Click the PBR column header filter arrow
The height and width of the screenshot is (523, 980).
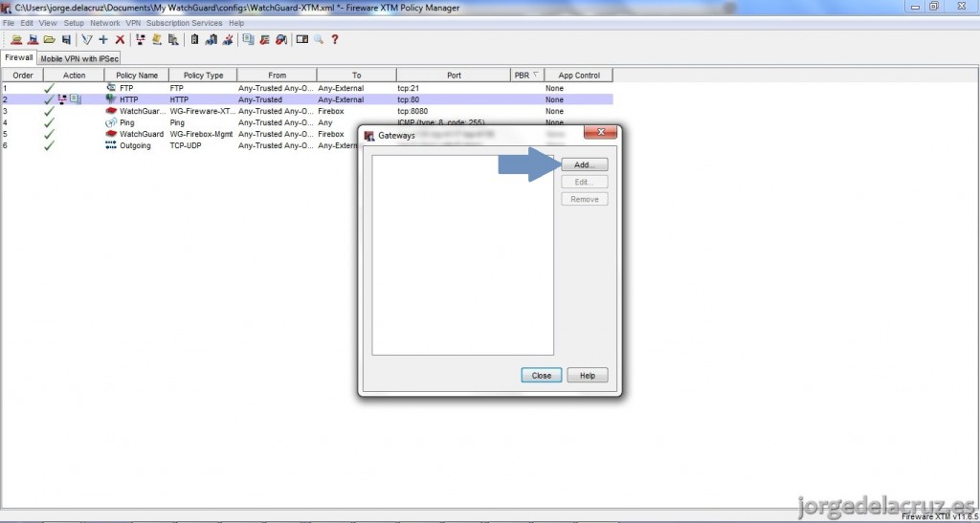point(536,75)
